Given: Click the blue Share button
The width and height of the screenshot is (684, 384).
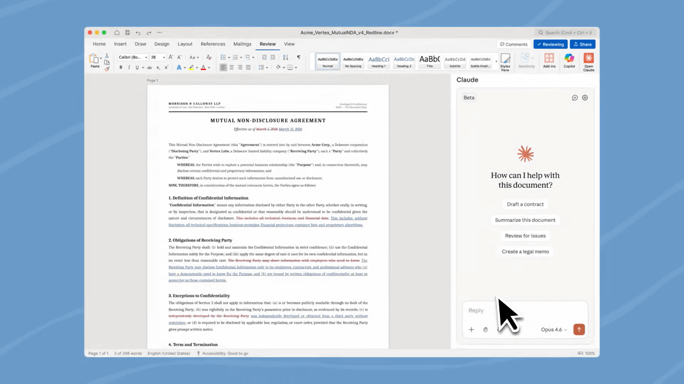Looking at the screenshot, I should point(582,44).
